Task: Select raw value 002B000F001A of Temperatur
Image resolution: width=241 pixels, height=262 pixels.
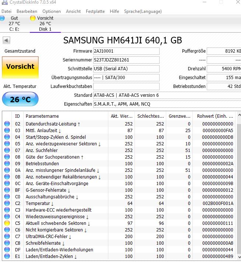Action: coord(218,203)
